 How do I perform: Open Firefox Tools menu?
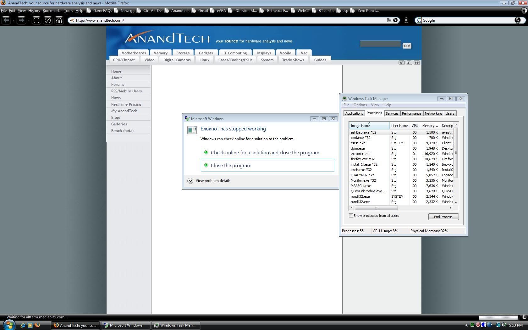68,11
